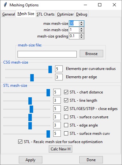Click the Elements per curvature radius slider handle
Viewport: 122px width, 165px height.
pyautogui.click(x=50, y=69)
